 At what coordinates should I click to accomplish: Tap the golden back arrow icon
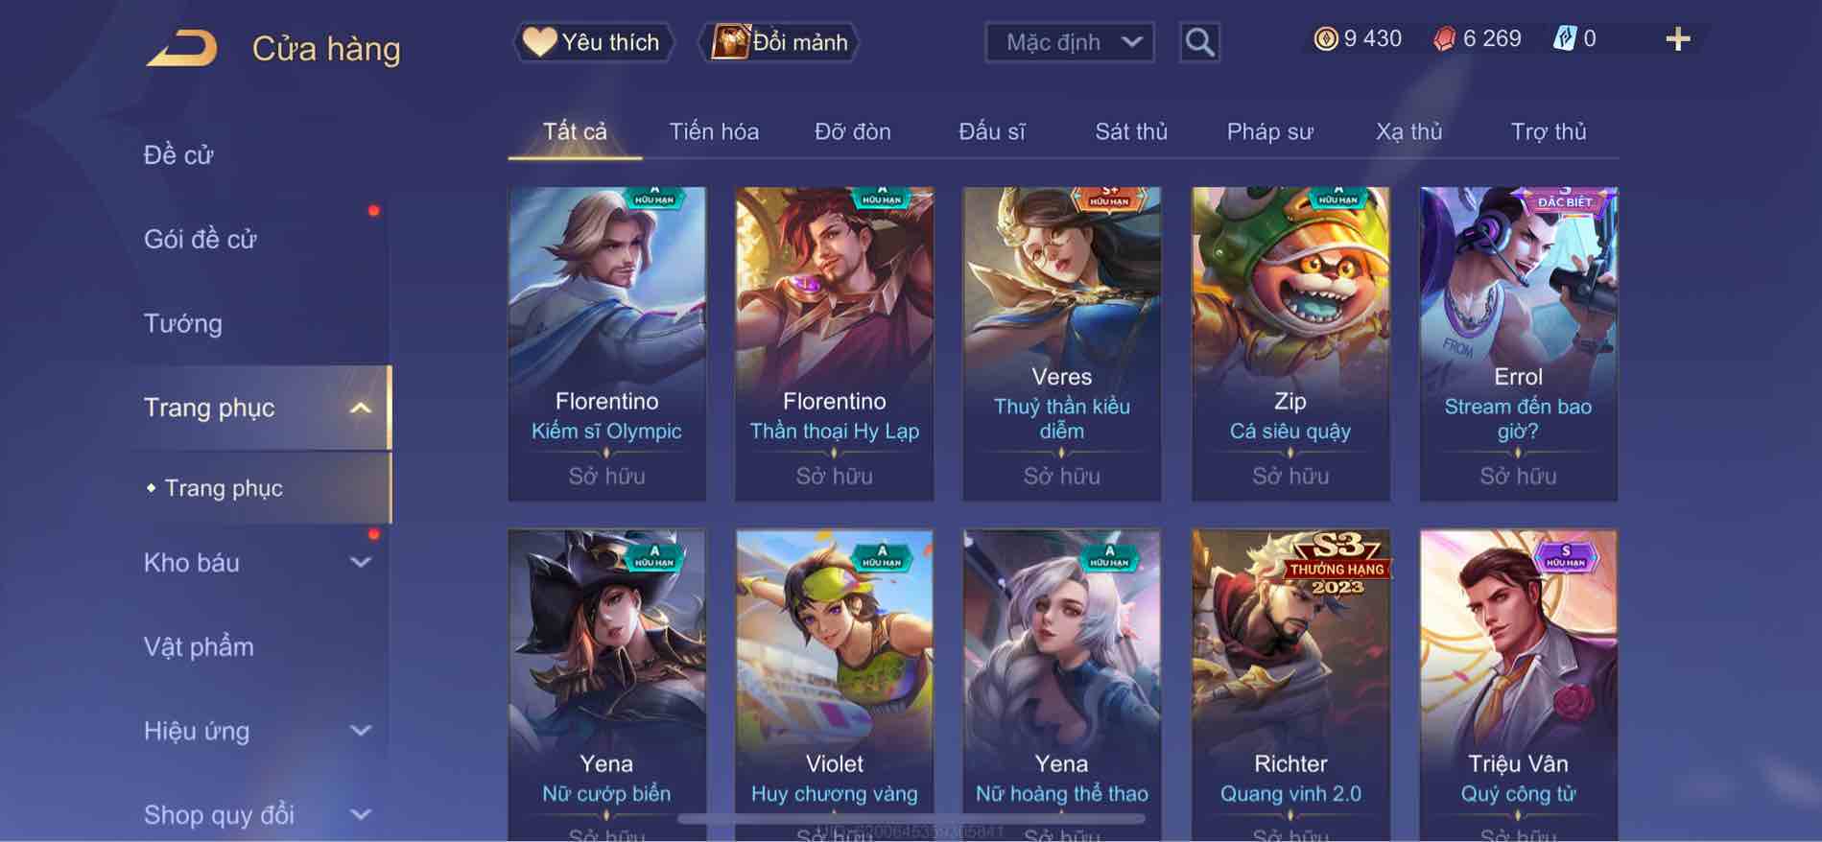[181, 48]
